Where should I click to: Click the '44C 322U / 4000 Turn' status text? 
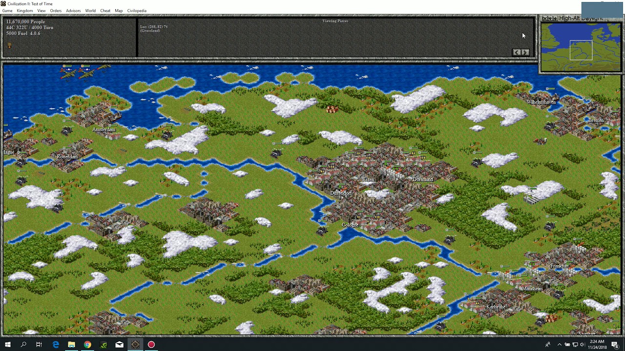click(30, 28)
